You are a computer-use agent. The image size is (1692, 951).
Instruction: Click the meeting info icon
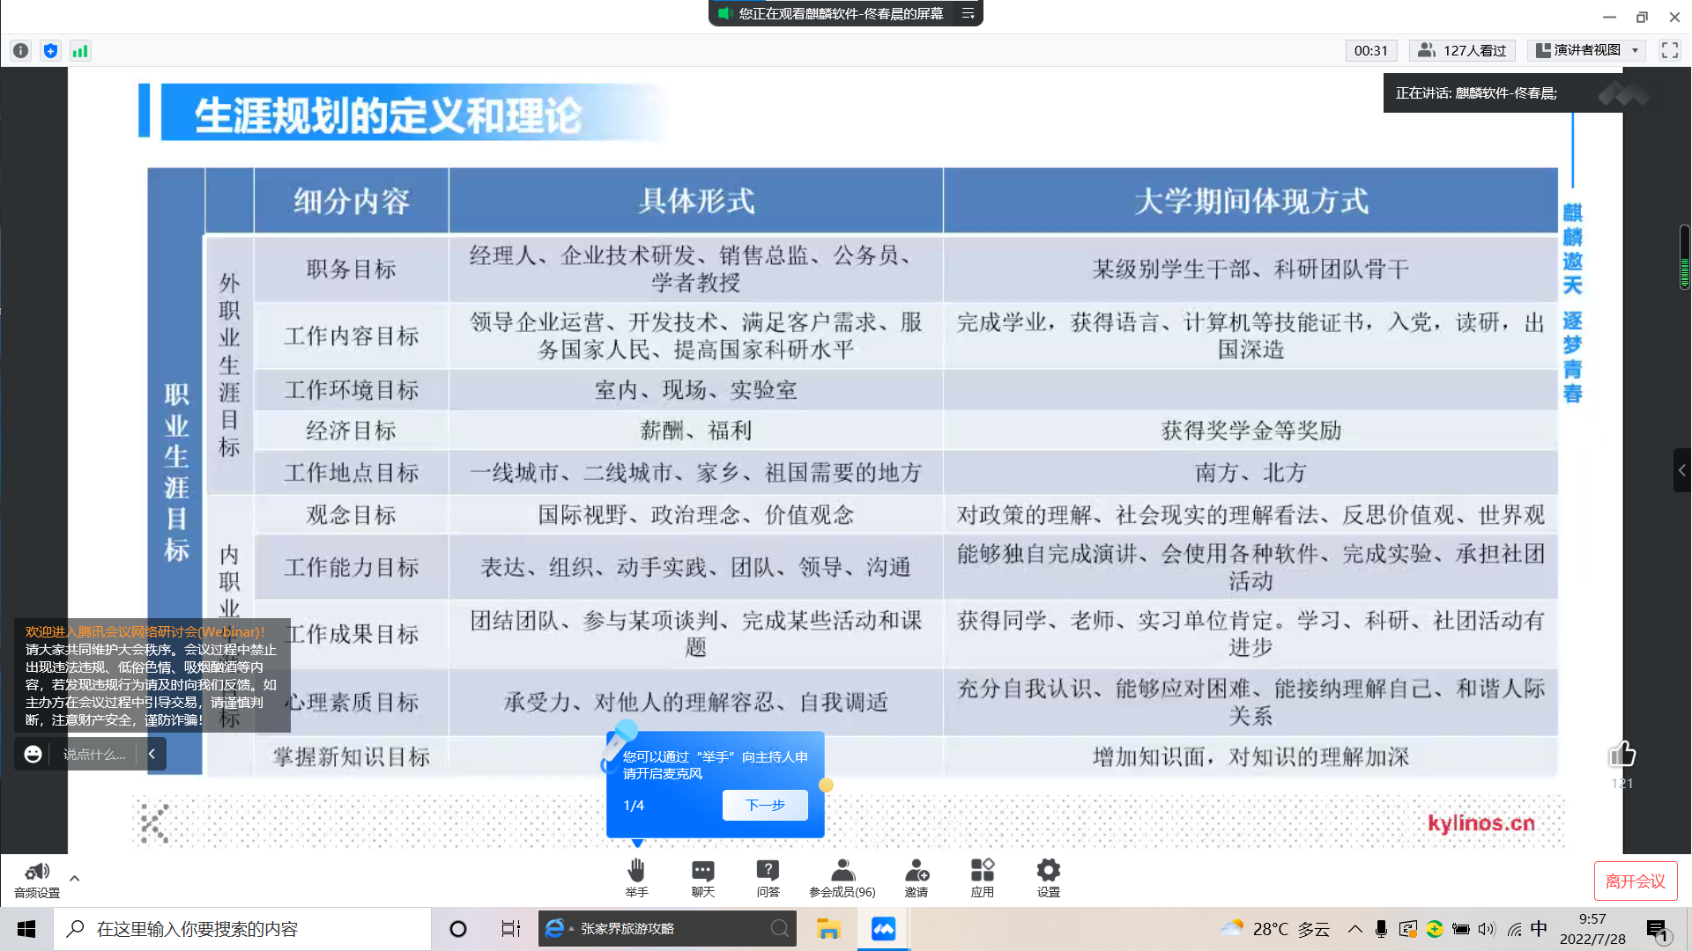[x=21, y=51]
